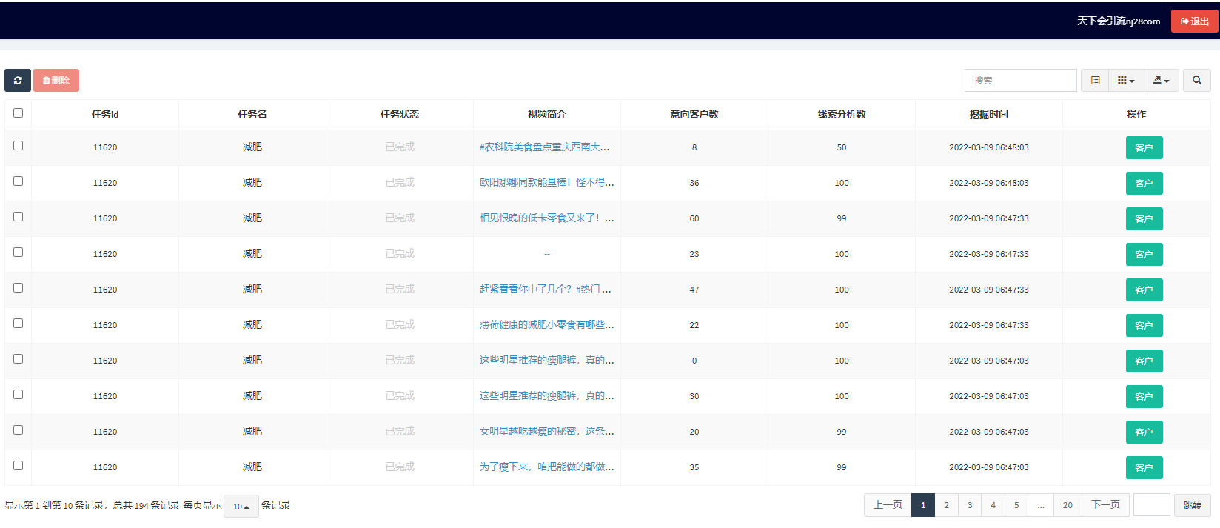Click 客户 button in the last table row
1220x528 pixels.
(1144, 468)
